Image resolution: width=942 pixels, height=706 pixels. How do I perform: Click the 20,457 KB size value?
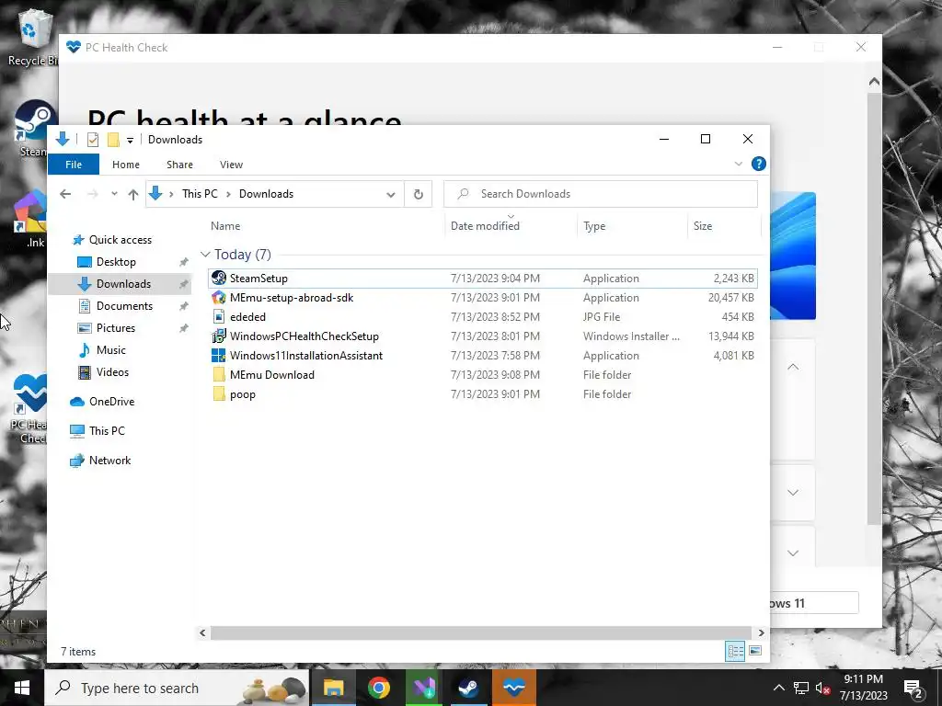click(x=730, y=298)
